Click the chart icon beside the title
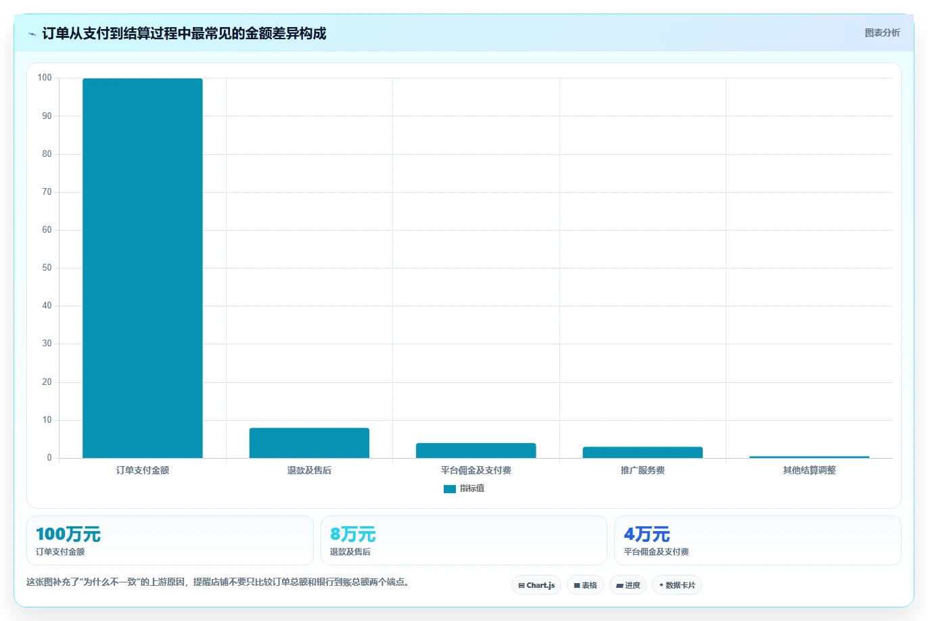 [32, 34]
